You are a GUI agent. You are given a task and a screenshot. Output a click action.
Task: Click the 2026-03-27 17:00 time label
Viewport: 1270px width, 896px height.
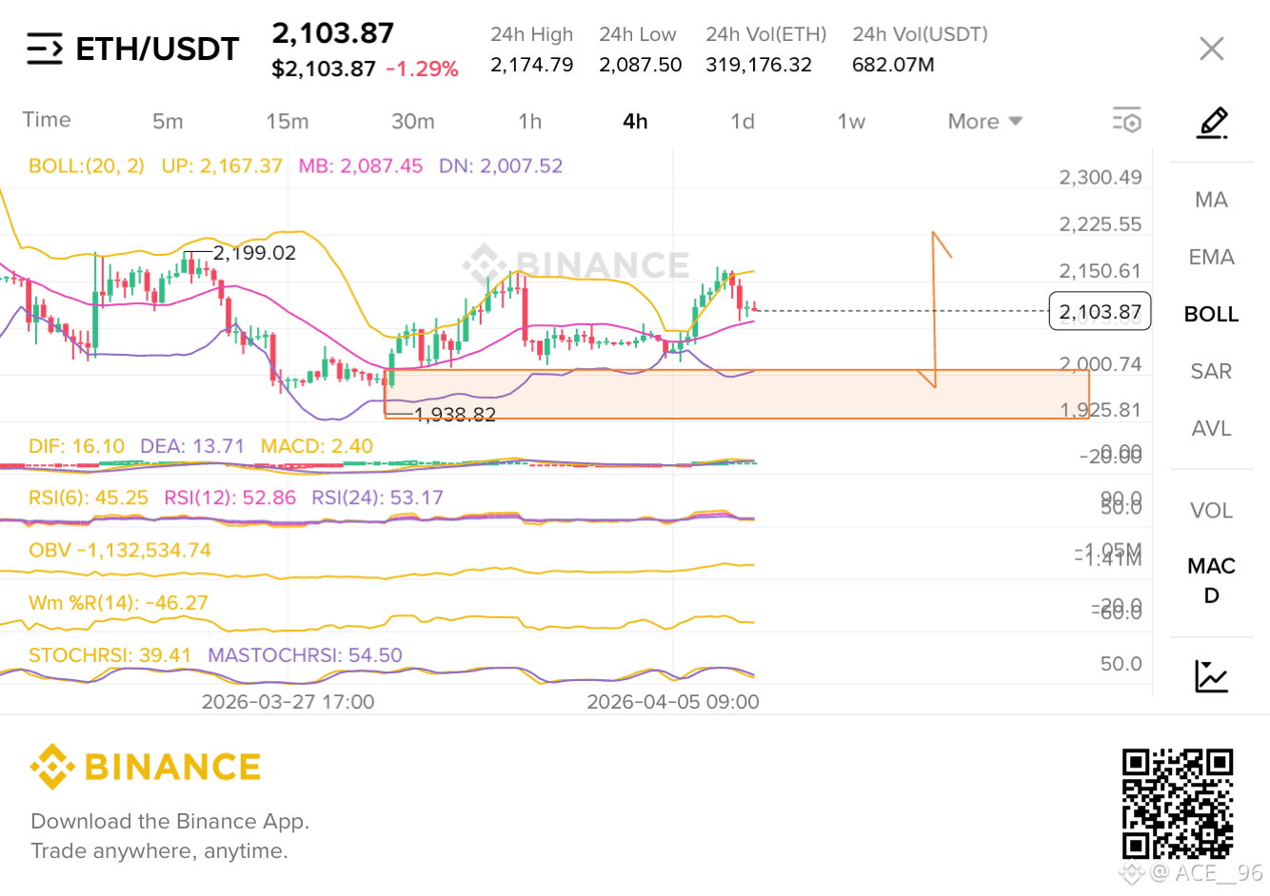click(288, 702)
